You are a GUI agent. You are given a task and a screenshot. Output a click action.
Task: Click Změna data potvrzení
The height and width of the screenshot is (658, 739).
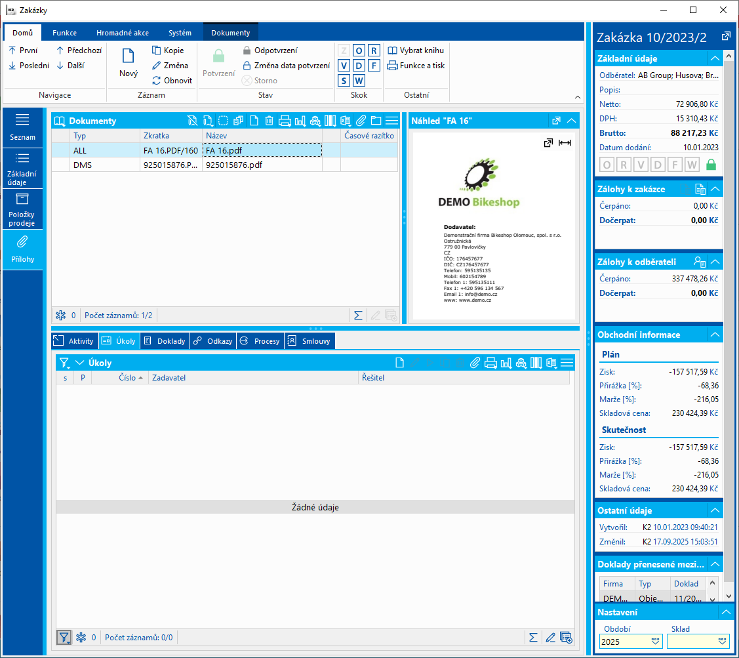[287, 66]
